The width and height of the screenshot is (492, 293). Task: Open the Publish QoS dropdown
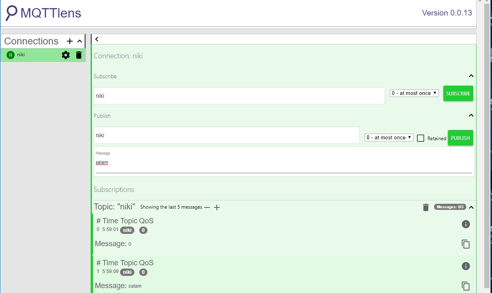(x=389, y=138)
